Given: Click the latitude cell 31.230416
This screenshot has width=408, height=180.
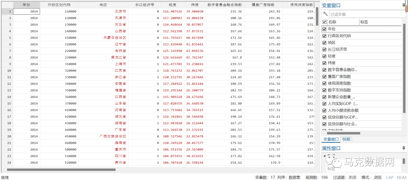Looking at the screenshot, I should 195,64.
